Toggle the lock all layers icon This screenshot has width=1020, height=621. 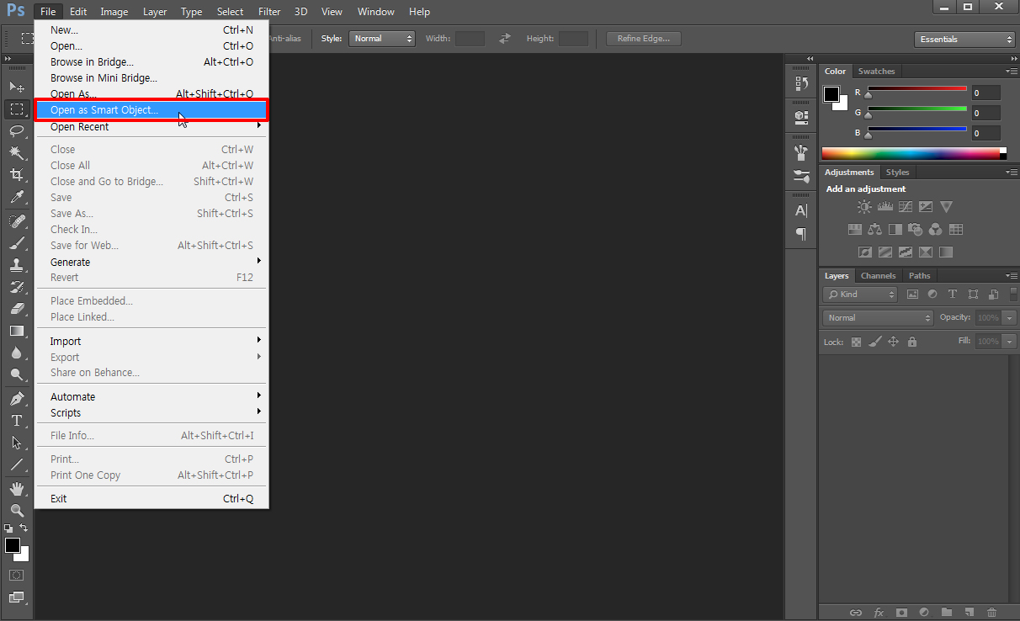coord(912,342)
